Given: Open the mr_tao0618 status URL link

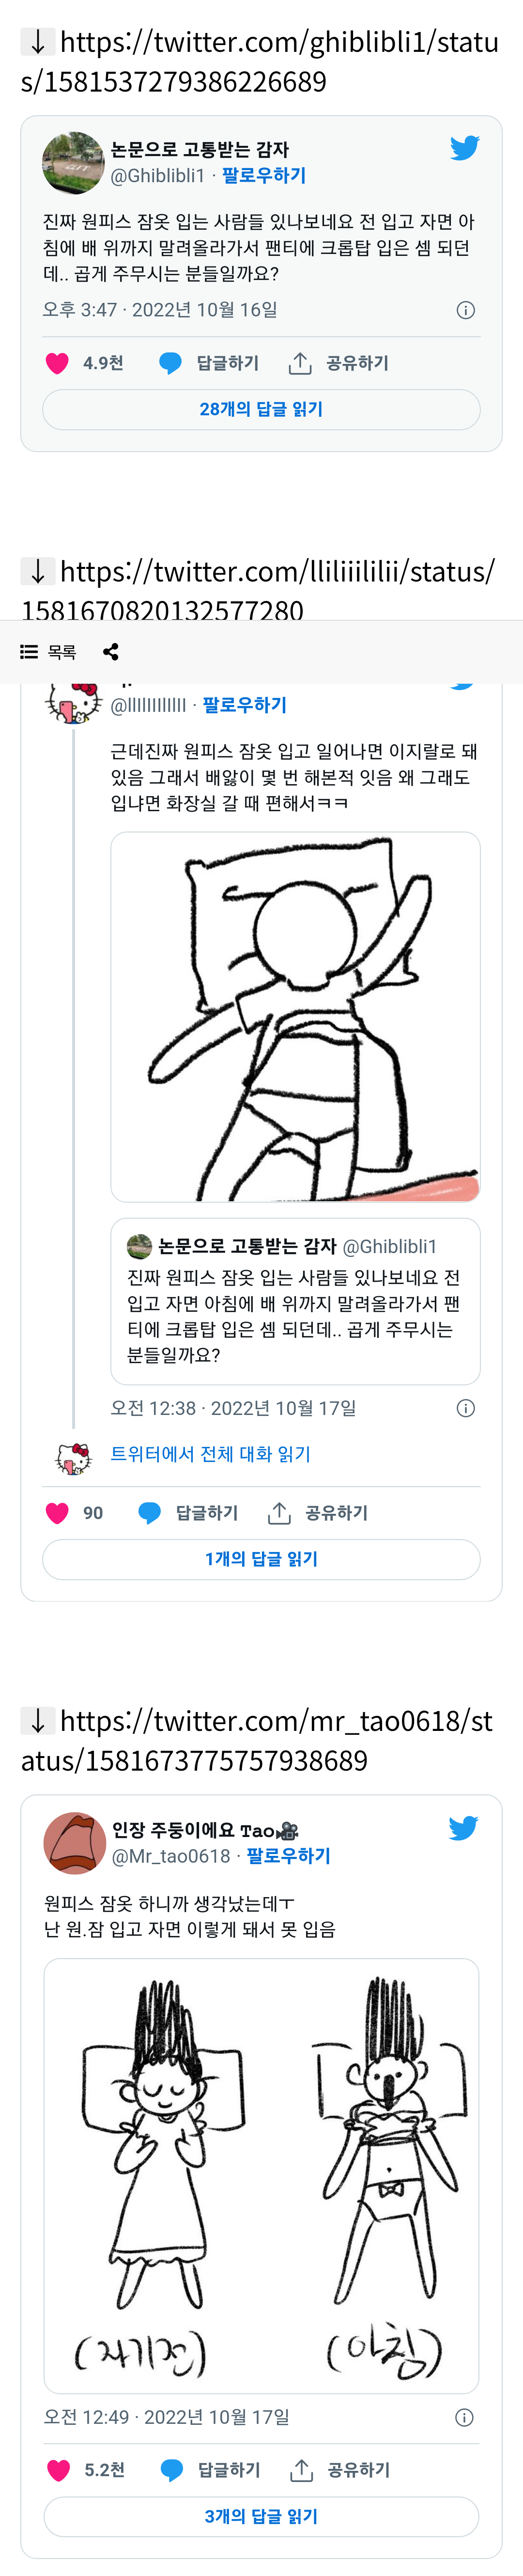Looking at the screenshot, I should click(x=257, y=1740).
